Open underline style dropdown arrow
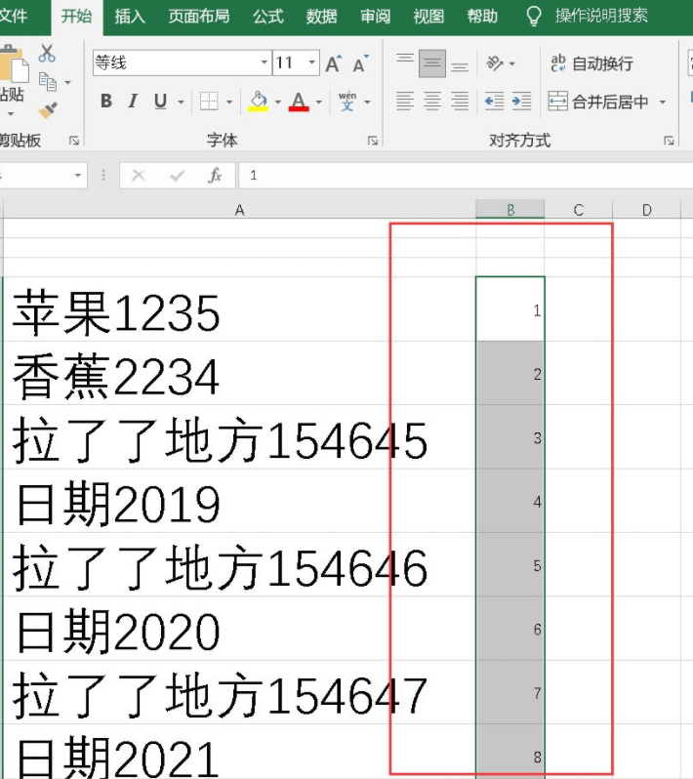This screenshot has height=779, width=693. pos(181,102)
